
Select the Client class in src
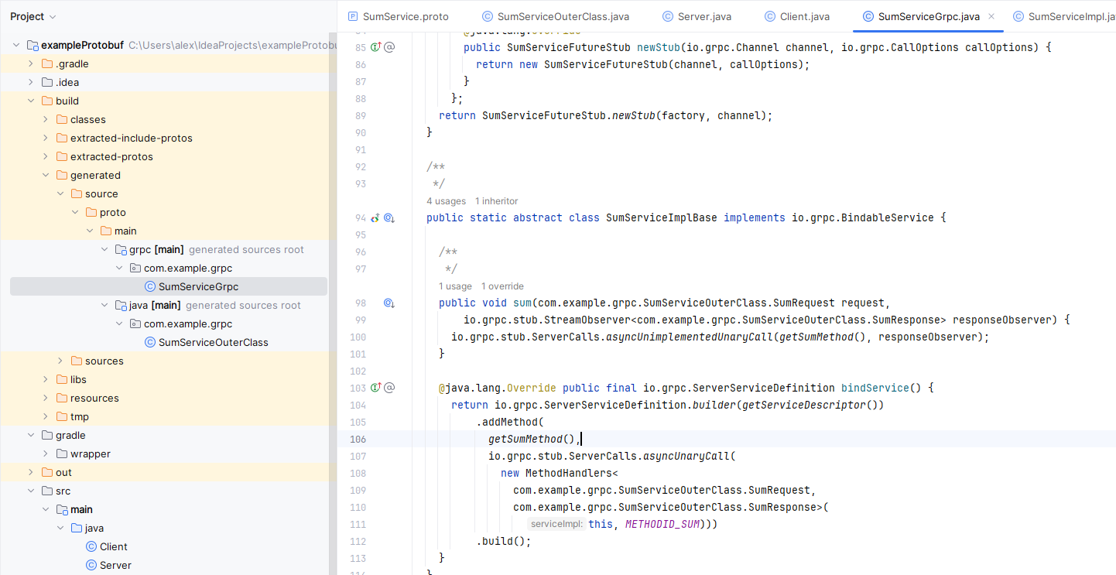114,546
